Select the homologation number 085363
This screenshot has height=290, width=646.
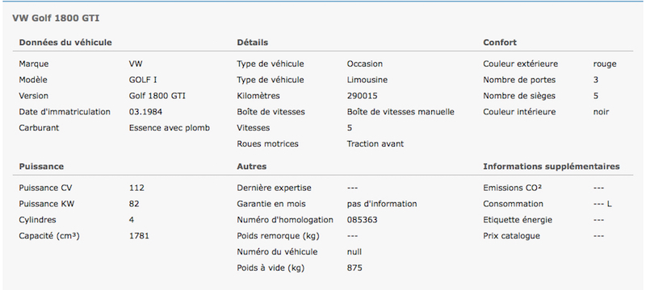tap(362, 220)
